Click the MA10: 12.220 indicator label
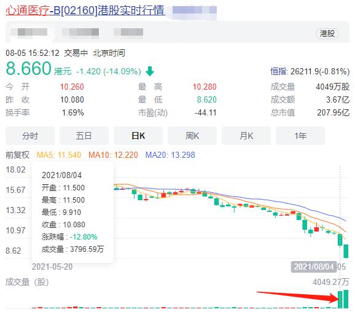355x312 pixels. [113, 155]
